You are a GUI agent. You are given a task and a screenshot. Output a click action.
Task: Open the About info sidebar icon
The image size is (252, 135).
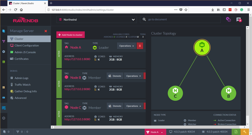(4, 118)
